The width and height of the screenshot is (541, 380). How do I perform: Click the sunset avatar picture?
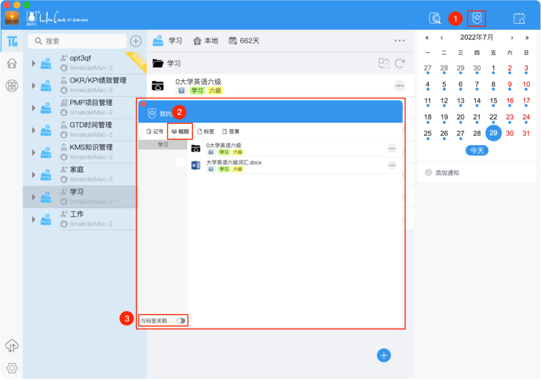coord(12,17)
